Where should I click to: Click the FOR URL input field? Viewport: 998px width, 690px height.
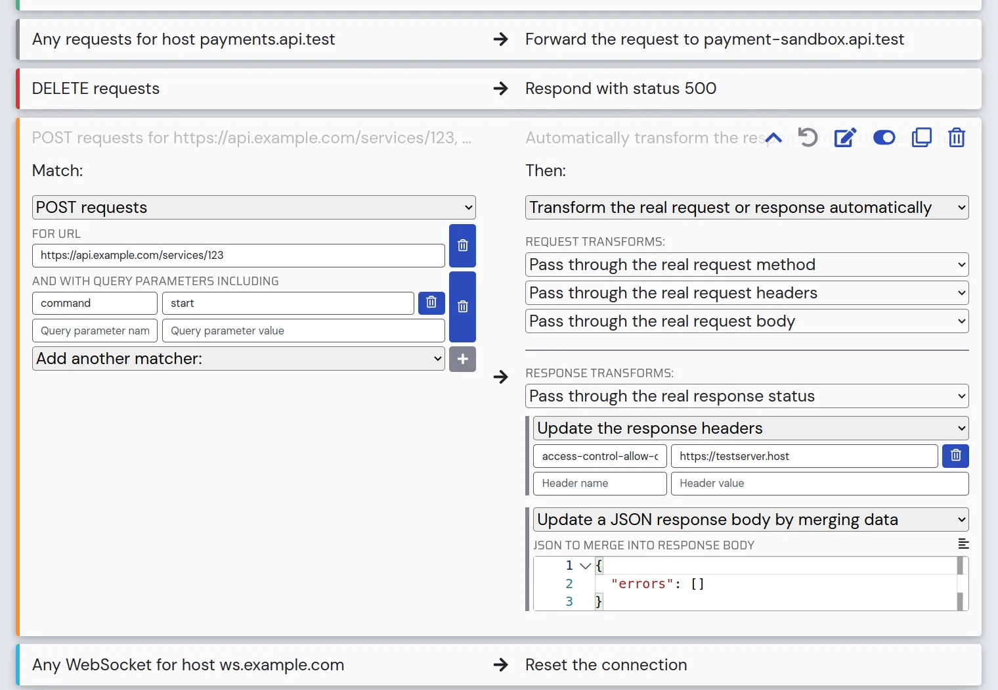238,256
